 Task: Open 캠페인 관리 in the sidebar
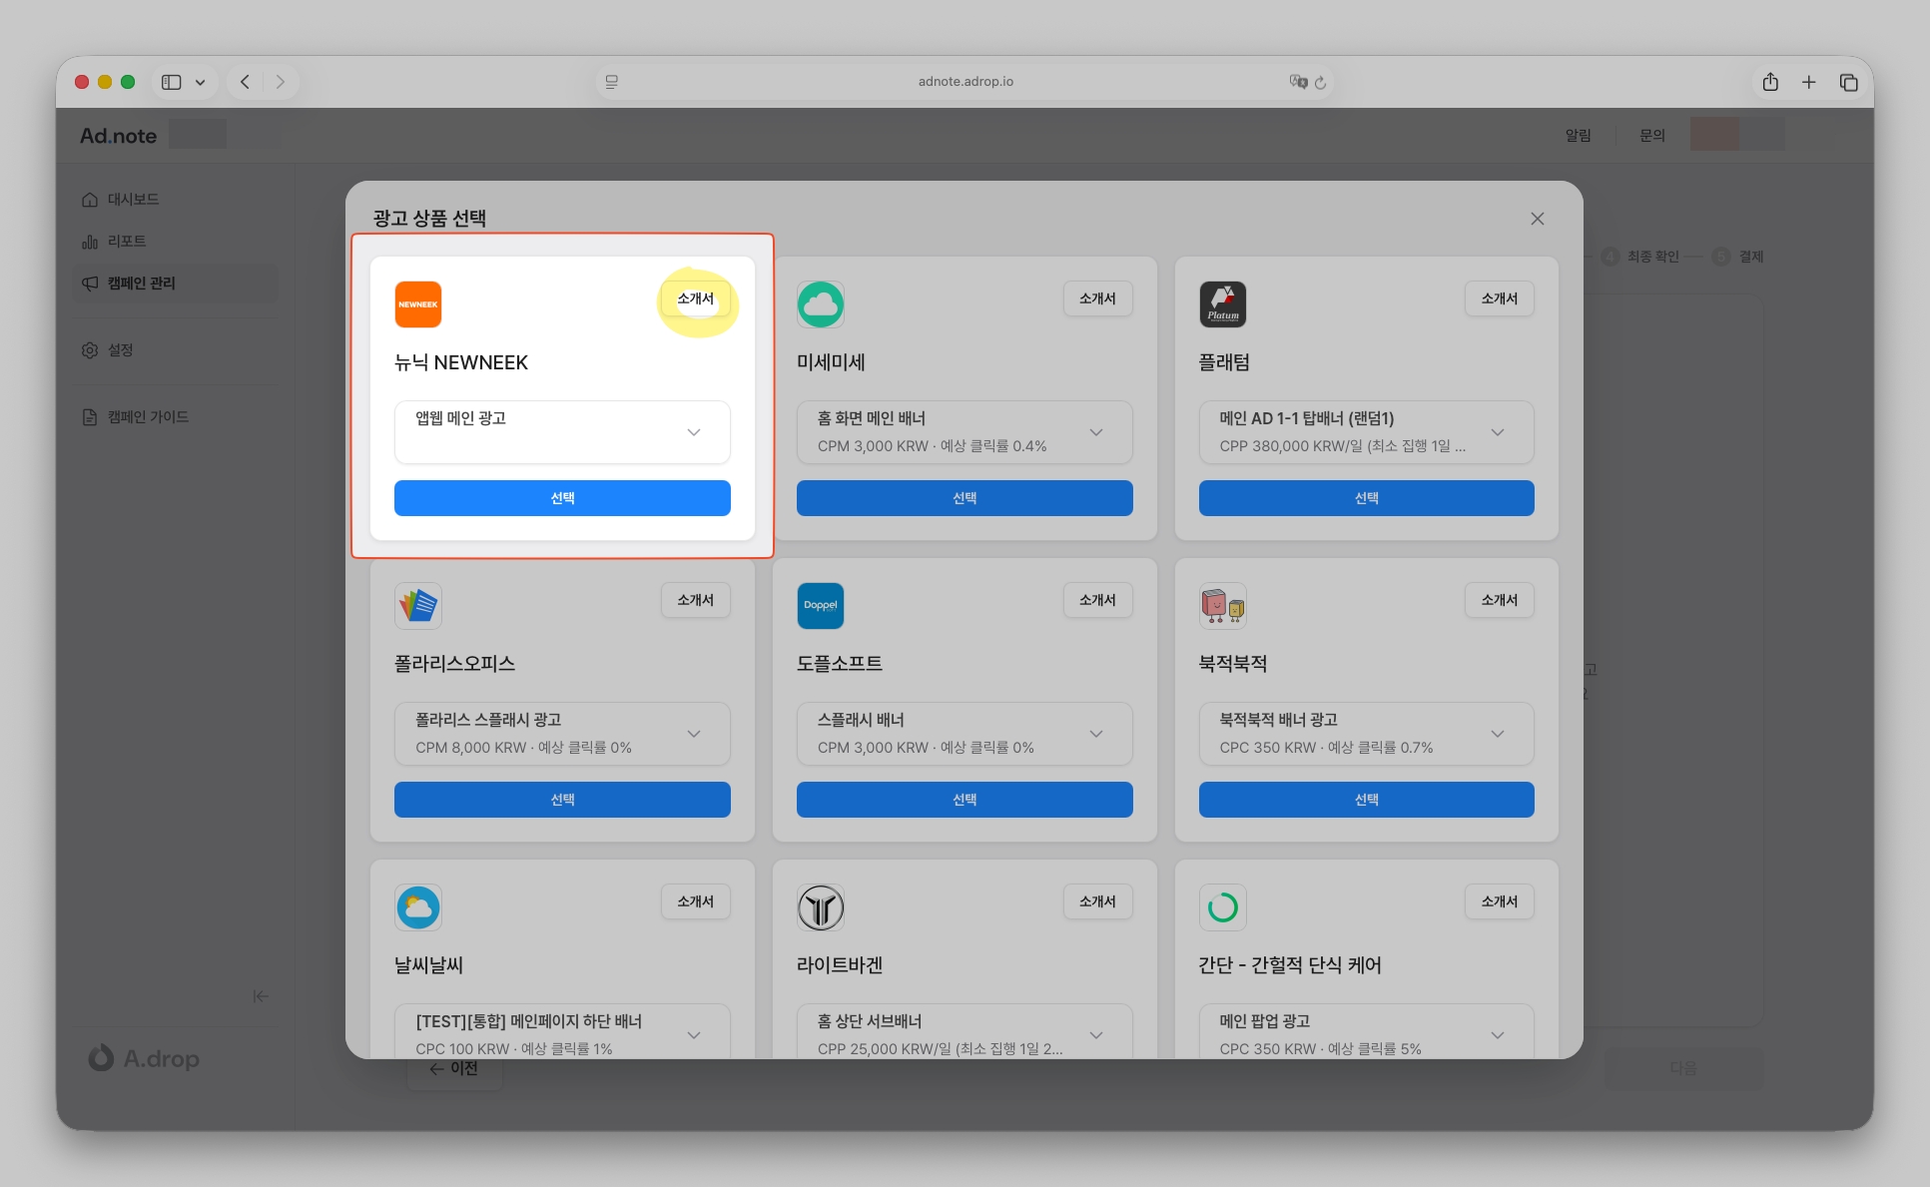[141, 284]
